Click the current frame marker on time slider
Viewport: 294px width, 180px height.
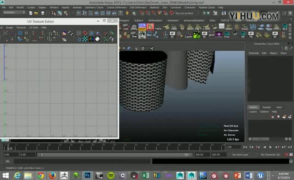click(x=8, y=147)
